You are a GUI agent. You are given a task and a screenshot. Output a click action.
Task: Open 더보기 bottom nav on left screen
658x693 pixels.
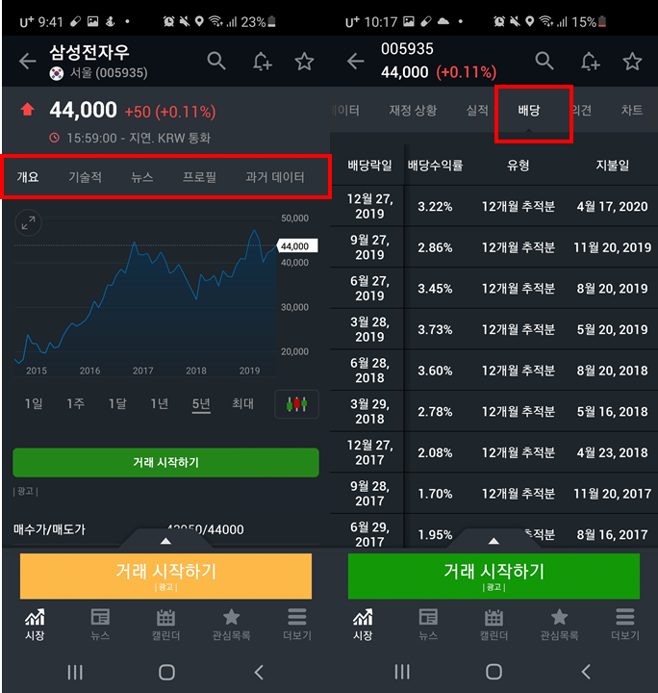(x=297, y=625)
